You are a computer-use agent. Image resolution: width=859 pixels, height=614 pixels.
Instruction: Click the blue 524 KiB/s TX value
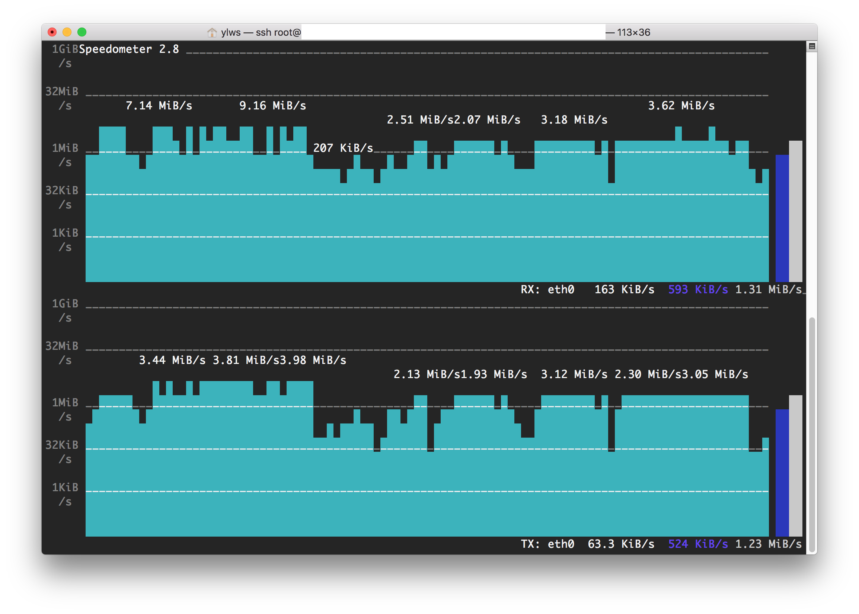click(697, 544)
